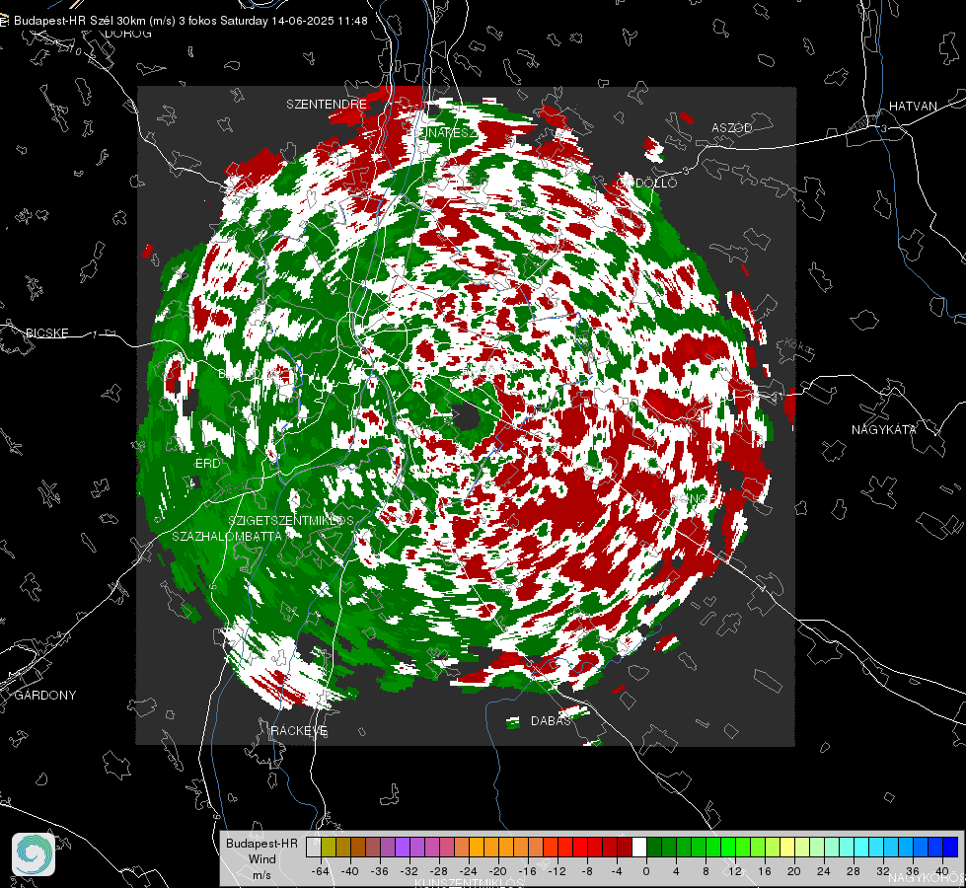Click the ERD city label

207,464
